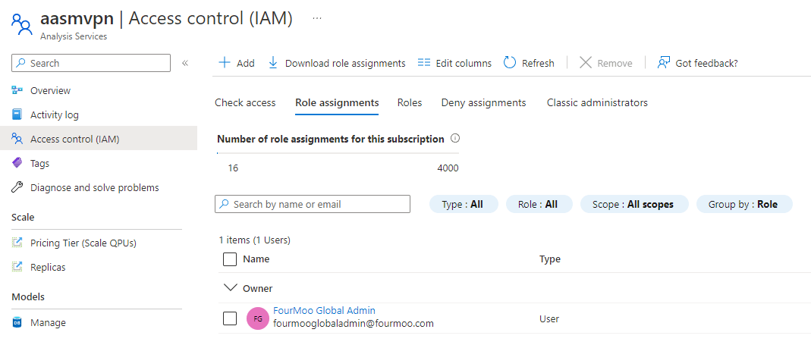The image size is (811, 345).
Task: Select the Role assignments tab
Action: (x=337, y=102)
